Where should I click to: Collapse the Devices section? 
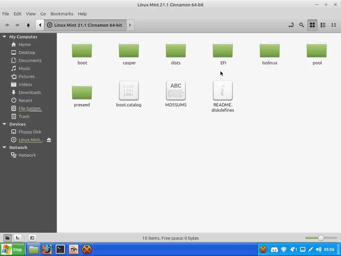[4, 124]
